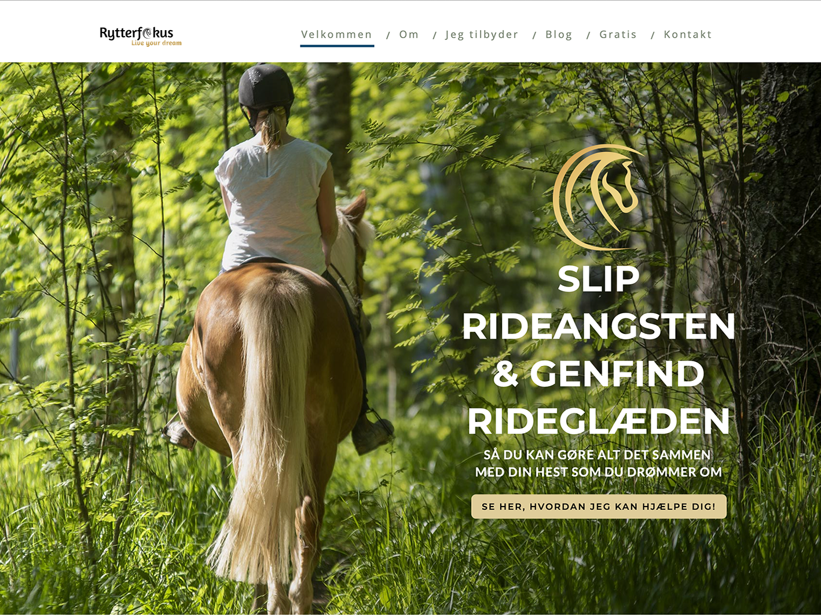Click the Rytterfokus logo in the header

141,35
